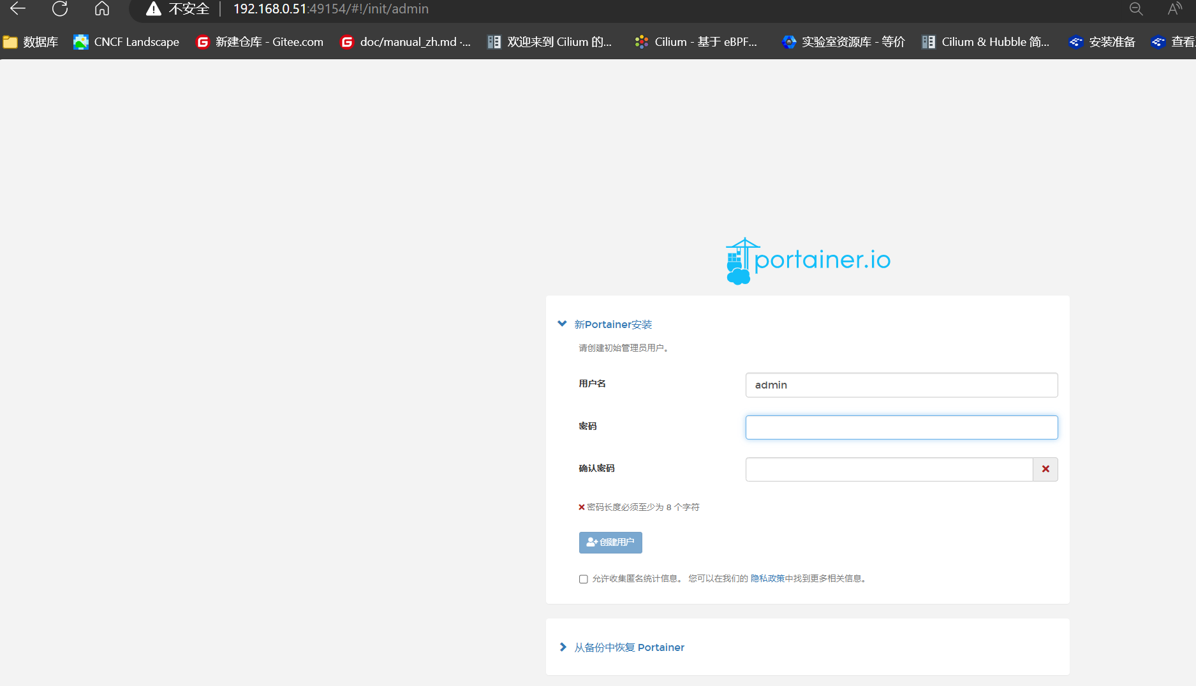The width and height of the screenshot is (1196, 686).
Task: Open the 数据库 bookmarks folder
Action: (31, 42)
